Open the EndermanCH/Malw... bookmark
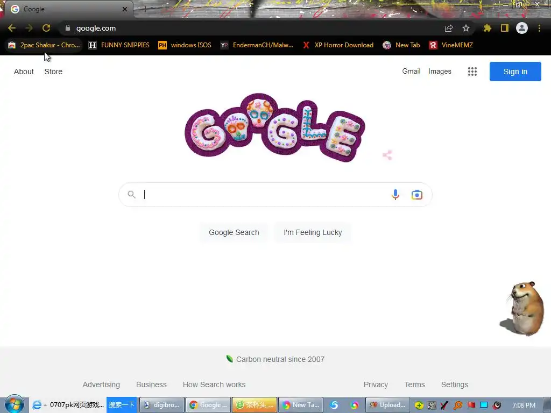The image size is (551, 413). click(257, 45)
